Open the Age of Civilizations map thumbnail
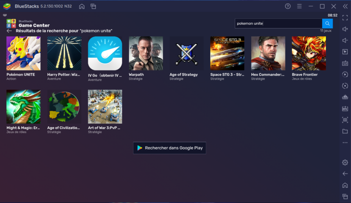Screen dimensions: 351x203 click(x=64, y=107)
